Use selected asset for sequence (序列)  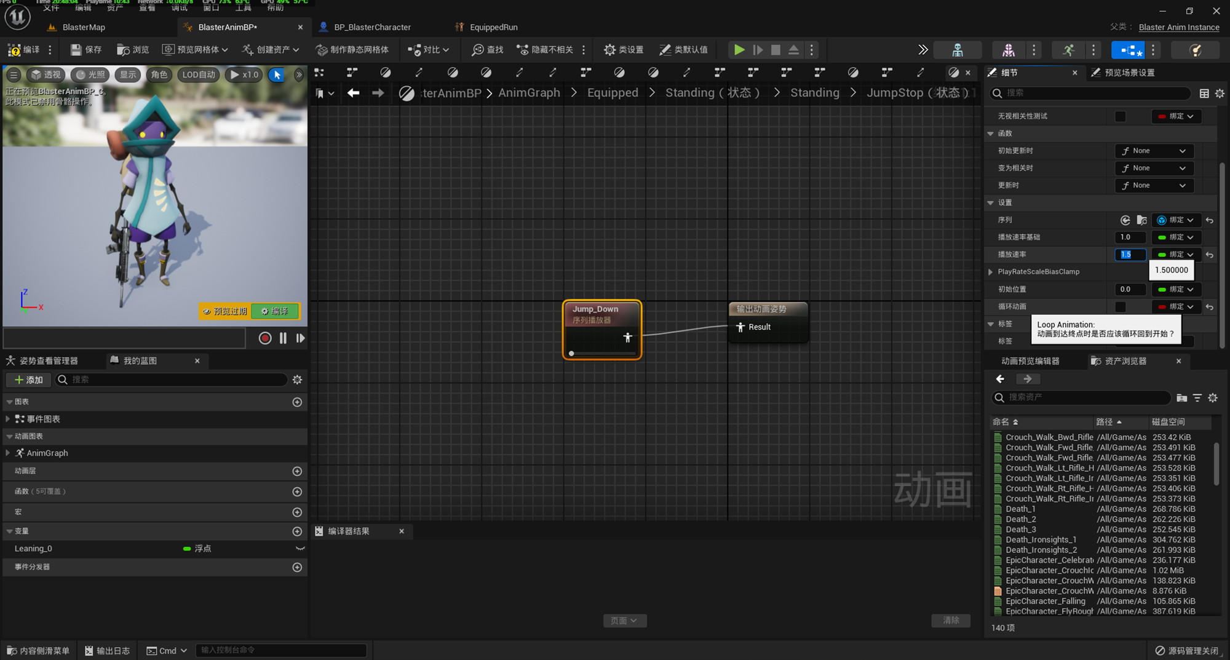click(x=1125, y=220)
